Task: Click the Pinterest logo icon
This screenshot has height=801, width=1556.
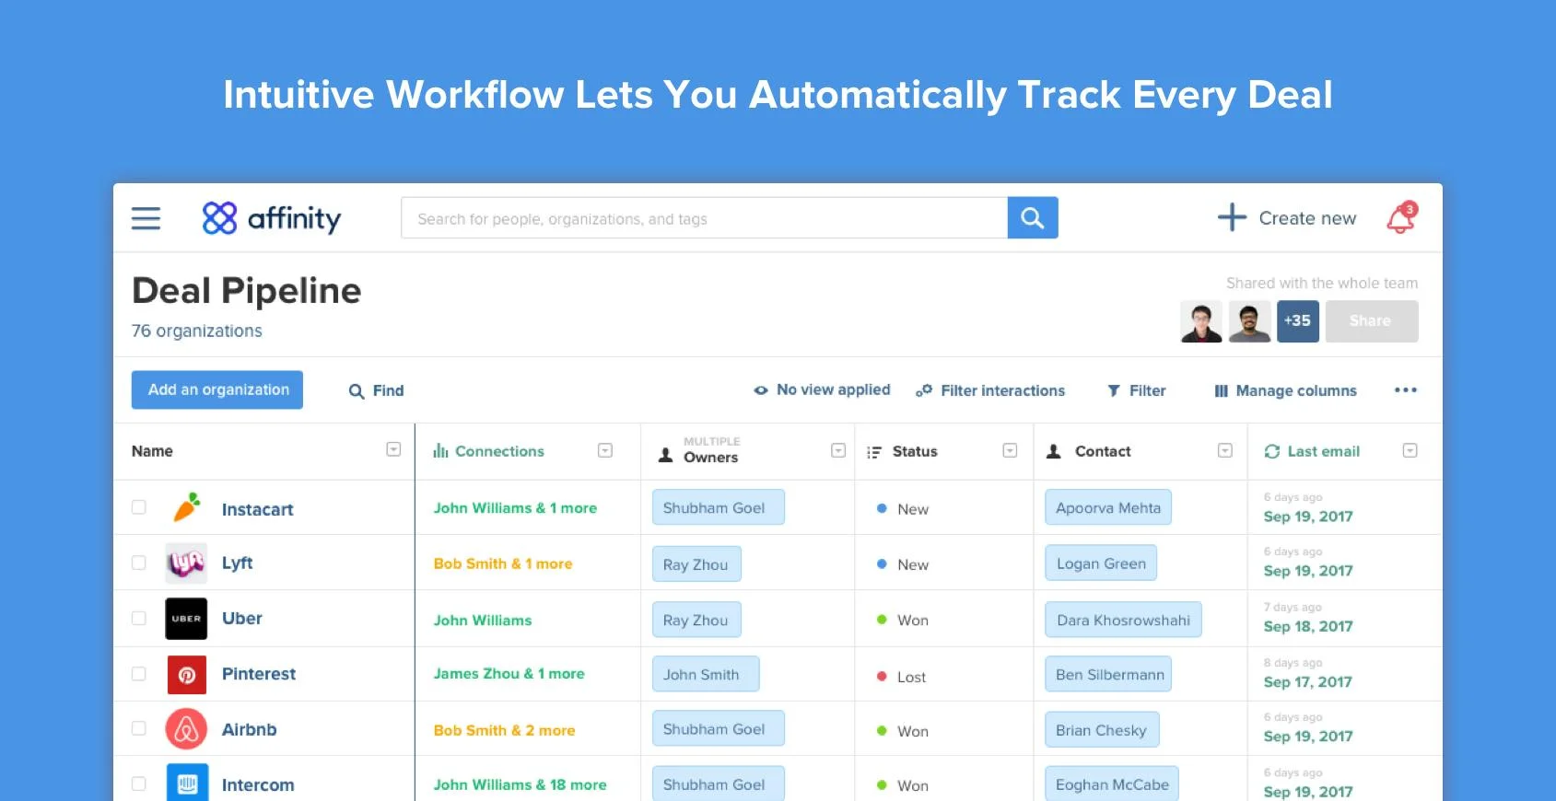Action: (187, 675)
